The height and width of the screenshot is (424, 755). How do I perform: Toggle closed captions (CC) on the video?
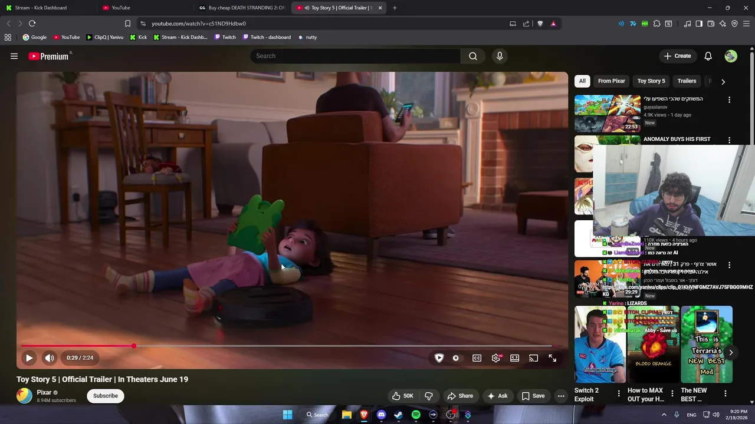477,358
